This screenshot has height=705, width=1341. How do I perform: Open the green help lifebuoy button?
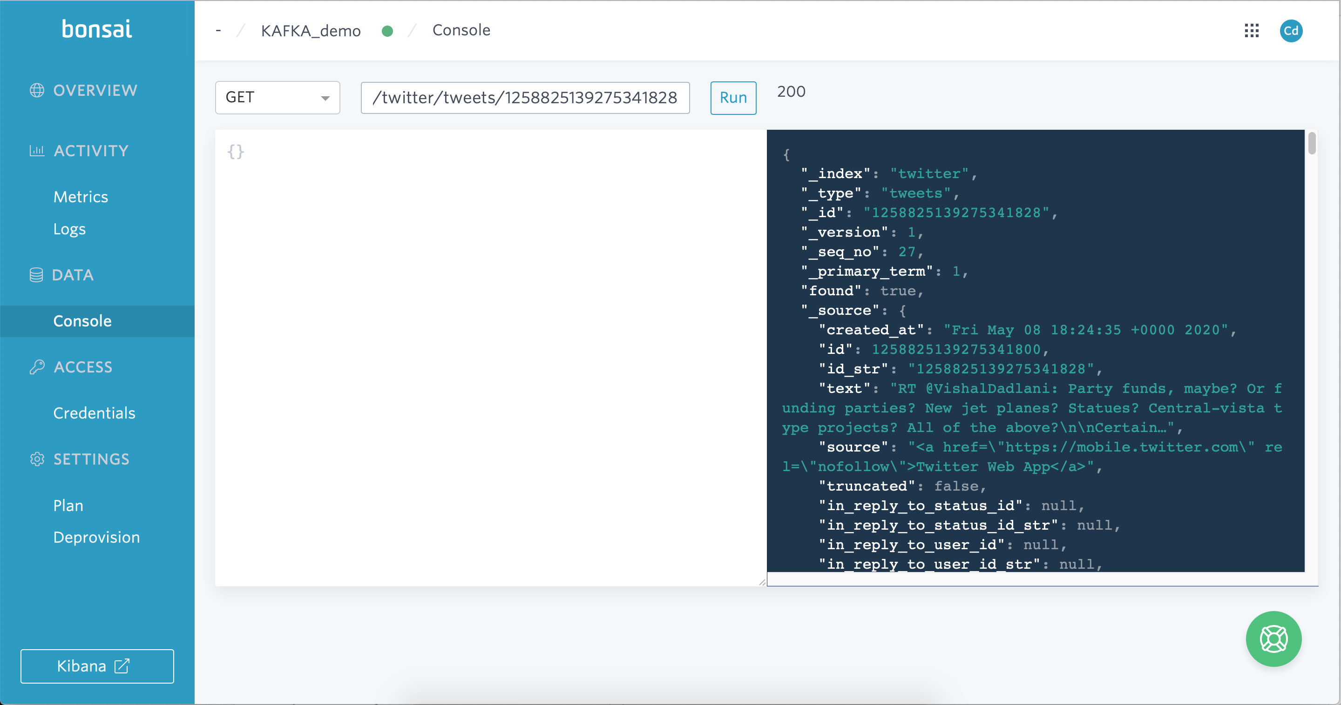point(1273,639)
